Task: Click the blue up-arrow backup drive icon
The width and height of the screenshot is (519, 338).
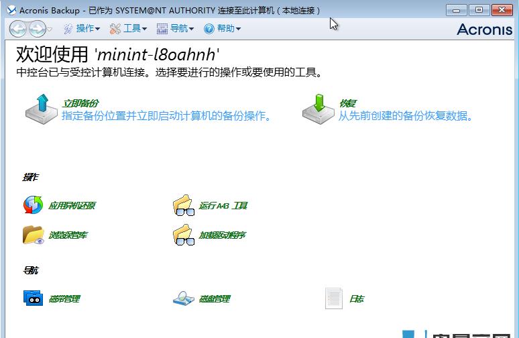Action: [x=42, y=109]
